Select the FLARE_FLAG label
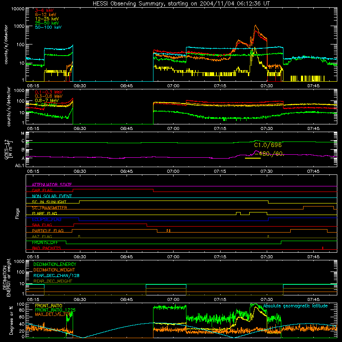342x342 pixels. point(44,213)
